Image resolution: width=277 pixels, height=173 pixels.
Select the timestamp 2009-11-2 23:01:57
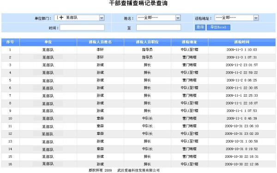[x=241, y=65]
